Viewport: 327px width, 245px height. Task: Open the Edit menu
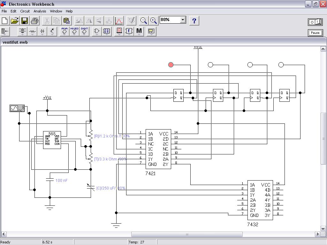13,11
